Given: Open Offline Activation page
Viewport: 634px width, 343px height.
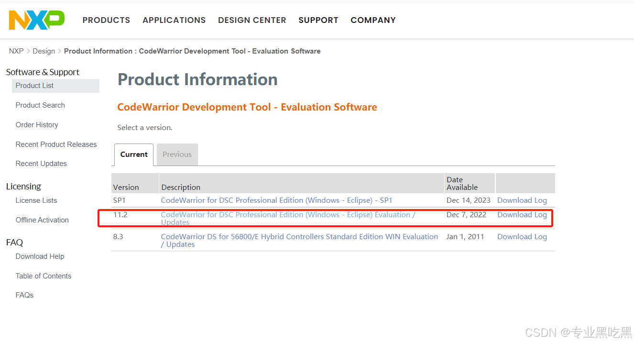Looking at the screenshot, I should click(42, 220).
